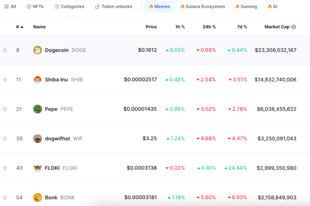Open the NFTs section
Viewport: 310px width, 206px height.
[x=35, y=7]
